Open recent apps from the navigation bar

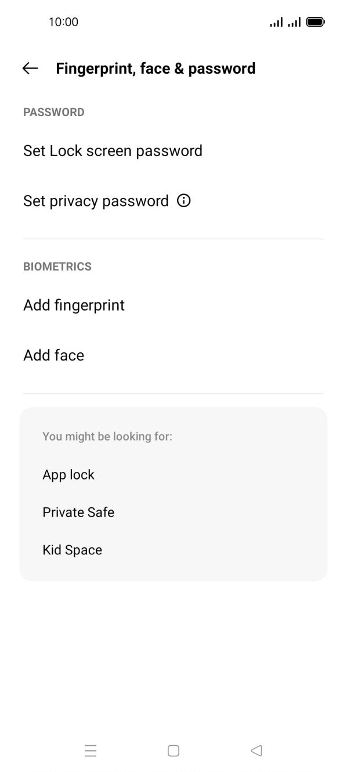pyautogui.click(x=91, y=751)
